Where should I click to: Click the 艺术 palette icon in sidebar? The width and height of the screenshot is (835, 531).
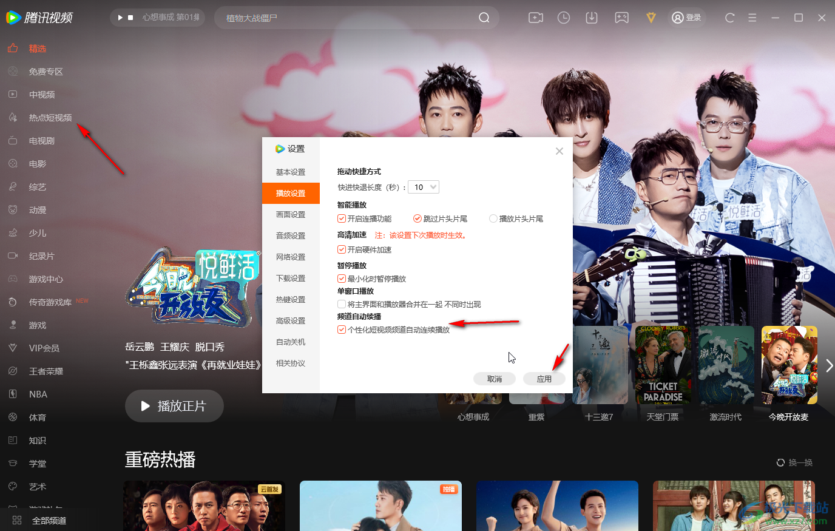[x=13, y=487]
